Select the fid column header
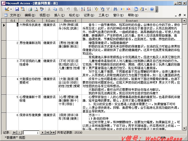 pyautogui.click(x=12, y=21)
